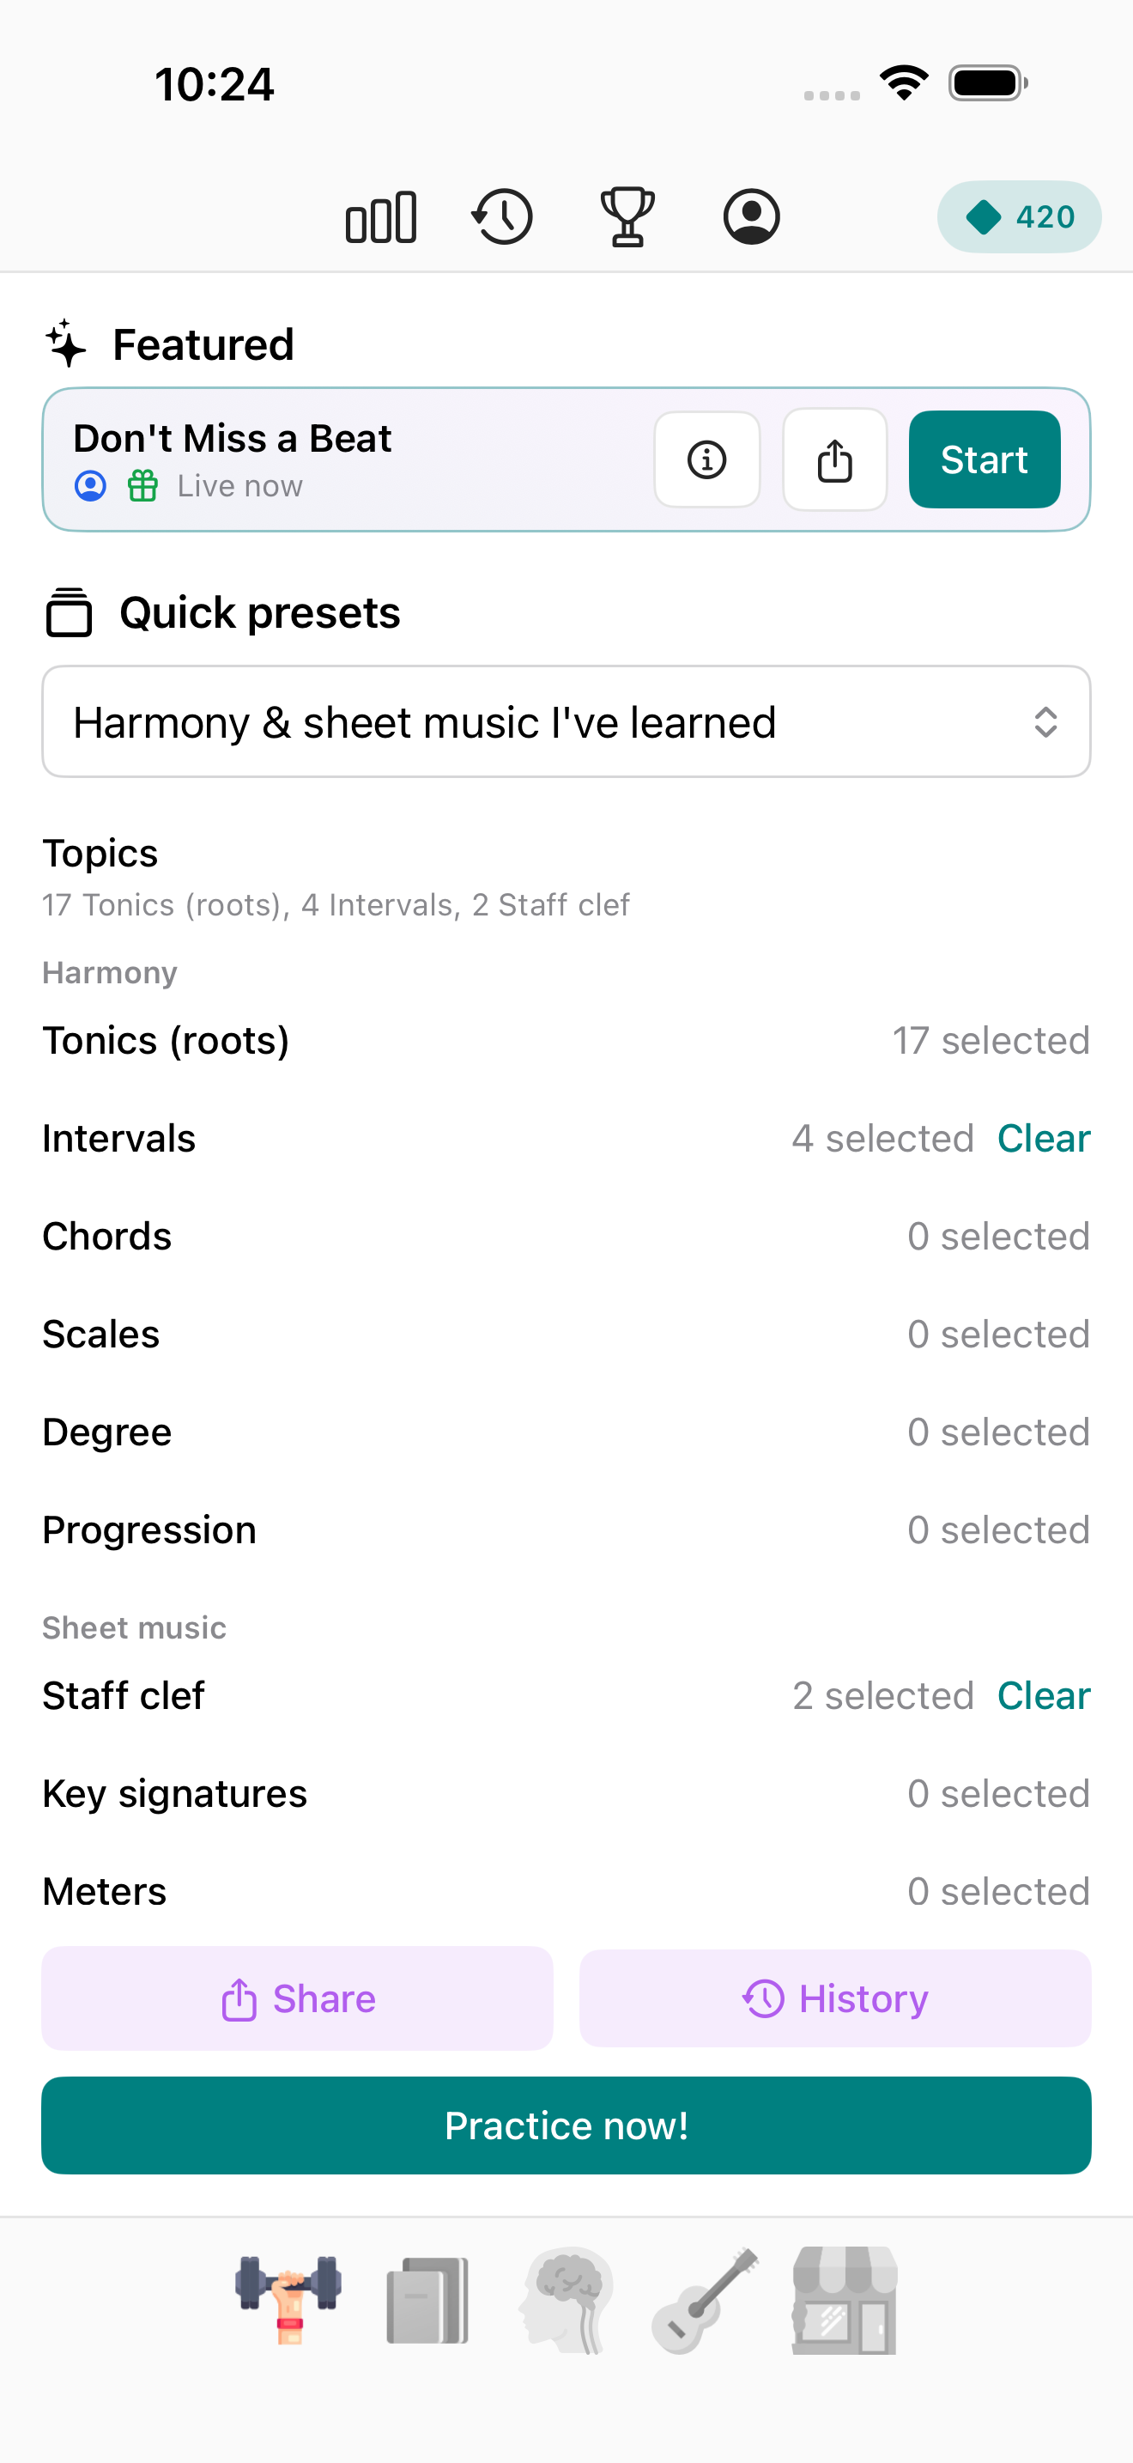The height and width of the screenshot is (2463, 1133).
Task: Open the profile avatar icon
Action: (x=751, y=217)
